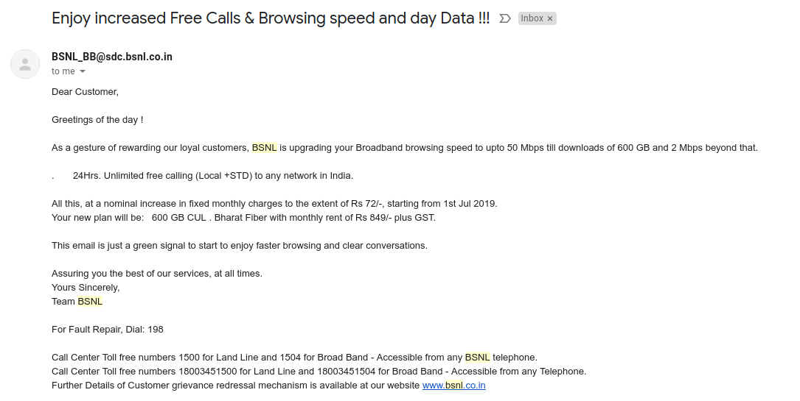The width and height of the screenshot is (800, 401).
Task: Click highlighted BSNL after 'Team'
Action: pos(90,301)
